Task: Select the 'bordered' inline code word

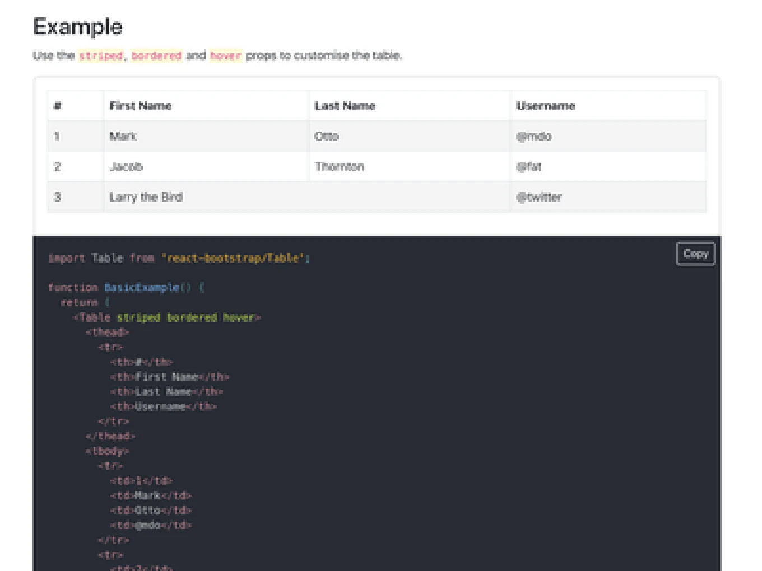Action: (x=156, y=55)
